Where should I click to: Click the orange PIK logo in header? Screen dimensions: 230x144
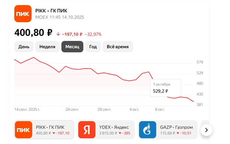click(23, 14)
